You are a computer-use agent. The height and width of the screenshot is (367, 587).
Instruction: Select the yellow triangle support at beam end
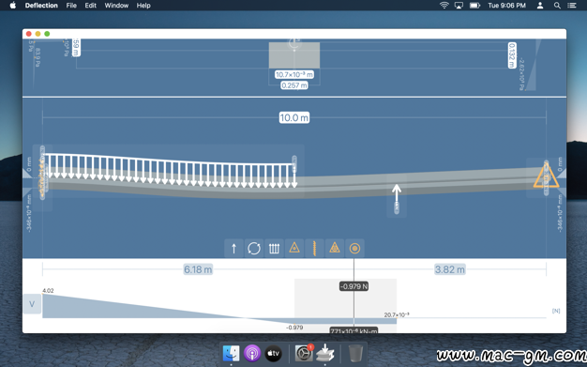pos(546,177)
